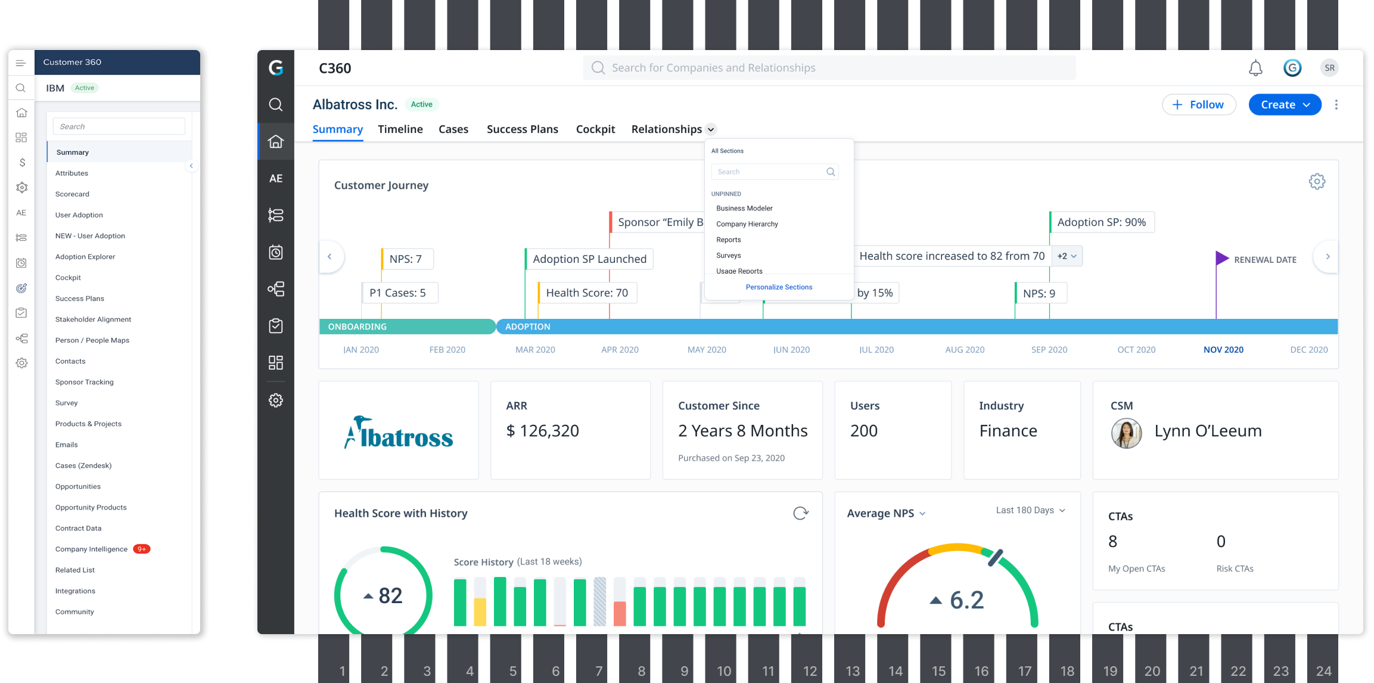Open Customer Journey settings gear
Viewport: 1374px width, 683px height.
pos(1317,181)
